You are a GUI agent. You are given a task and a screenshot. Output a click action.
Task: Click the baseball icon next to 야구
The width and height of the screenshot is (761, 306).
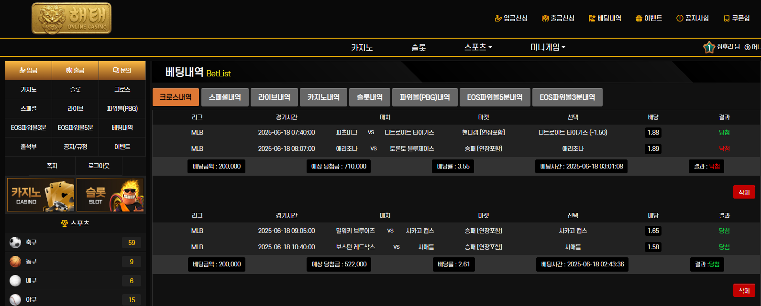pos(15,299)
